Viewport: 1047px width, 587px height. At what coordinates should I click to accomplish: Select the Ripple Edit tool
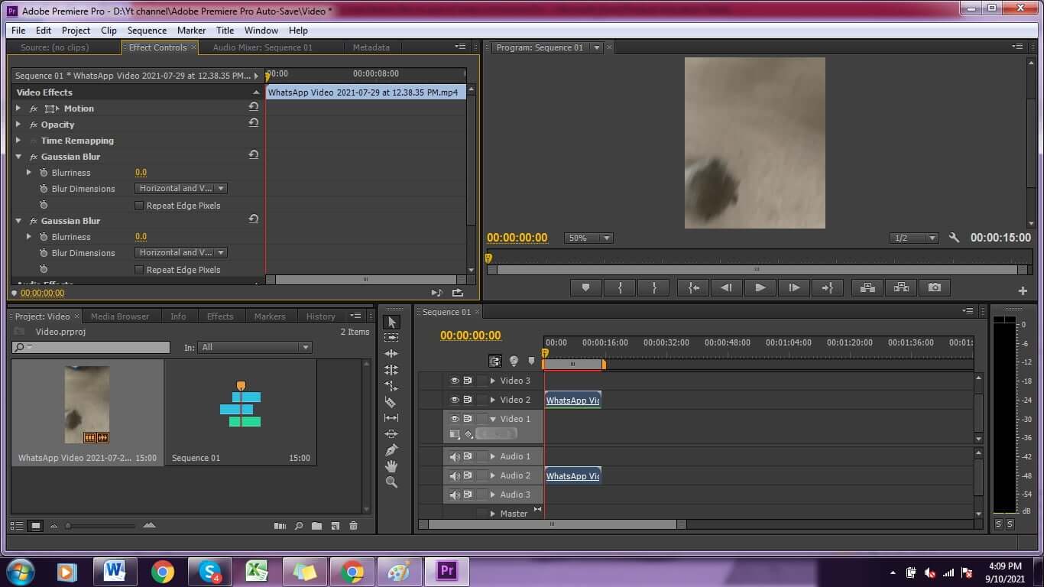point(391,353)
